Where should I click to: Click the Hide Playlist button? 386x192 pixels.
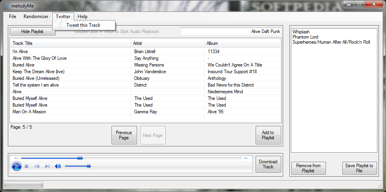tap(32, 31)
